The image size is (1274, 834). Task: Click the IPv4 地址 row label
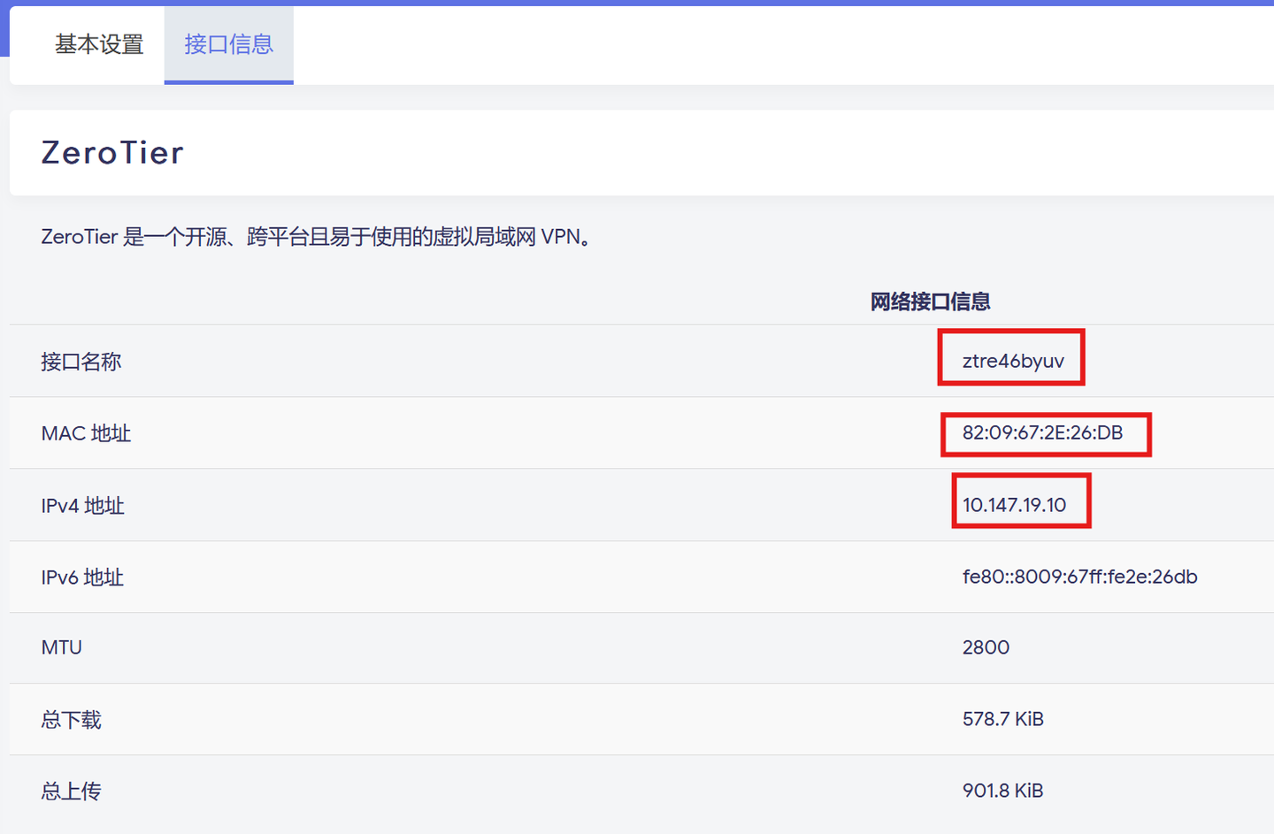(x=82, y=505)
